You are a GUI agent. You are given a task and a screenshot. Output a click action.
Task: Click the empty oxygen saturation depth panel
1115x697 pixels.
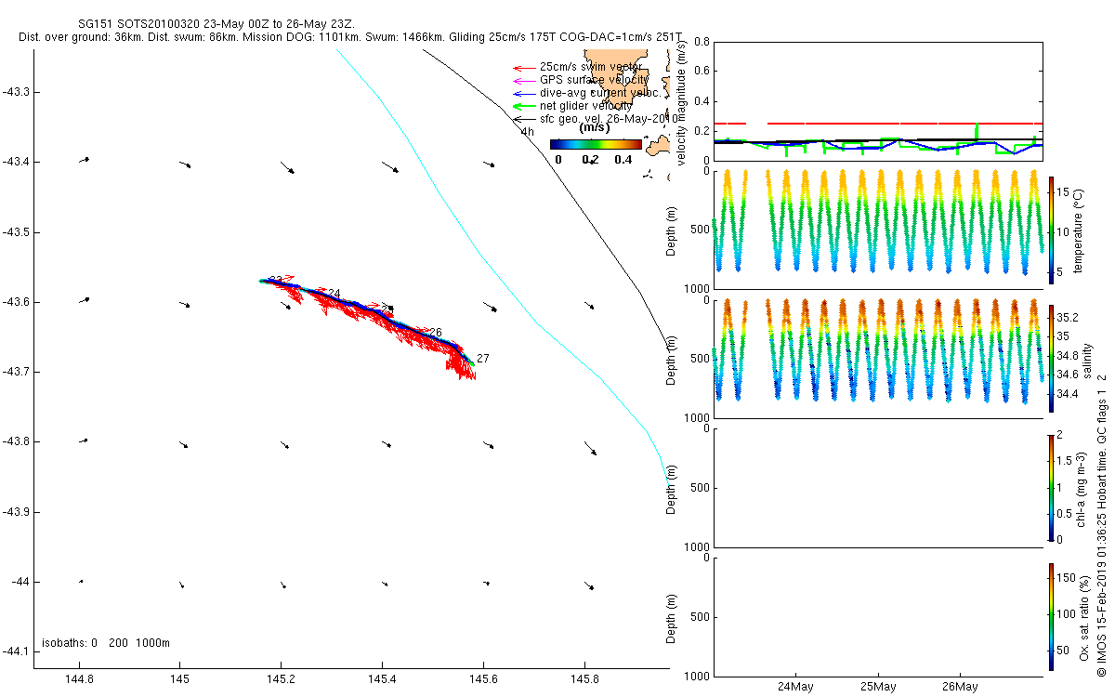tap(877, 616)
